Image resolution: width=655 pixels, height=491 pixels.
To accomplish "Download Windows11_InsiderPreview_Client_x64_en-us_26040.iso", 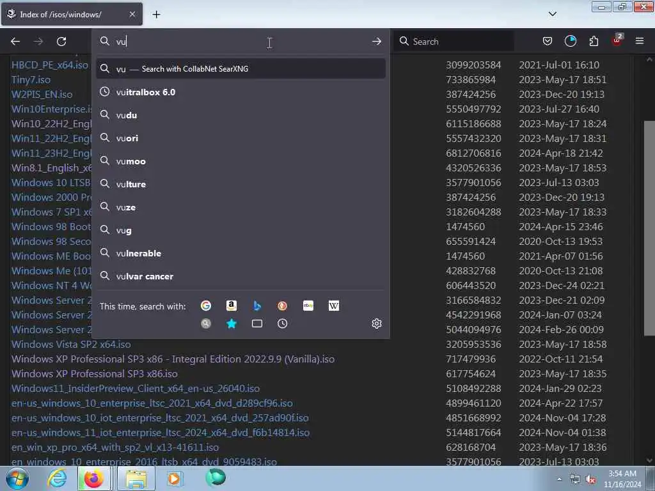I will 136,388.
